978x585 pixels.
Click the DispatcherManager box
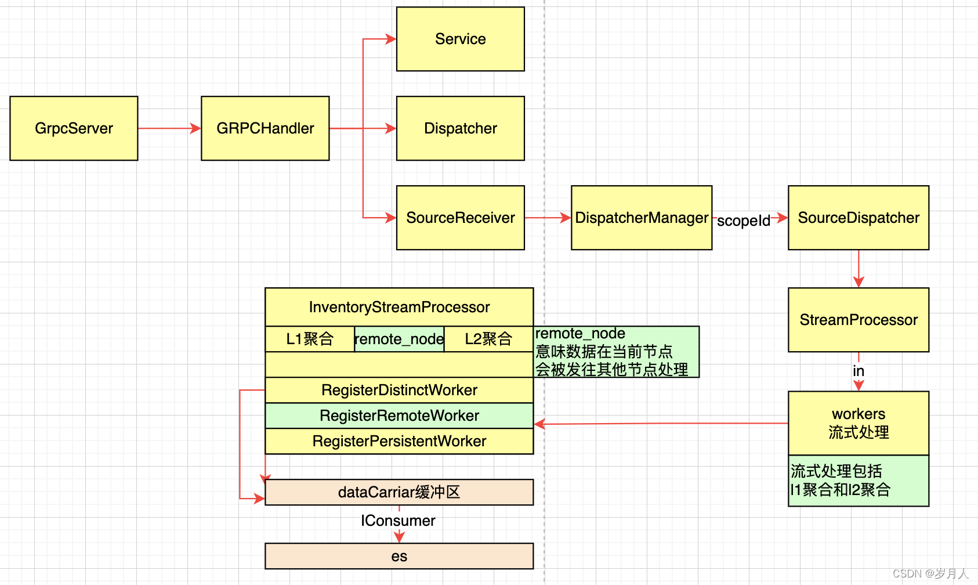coord(642,218)
